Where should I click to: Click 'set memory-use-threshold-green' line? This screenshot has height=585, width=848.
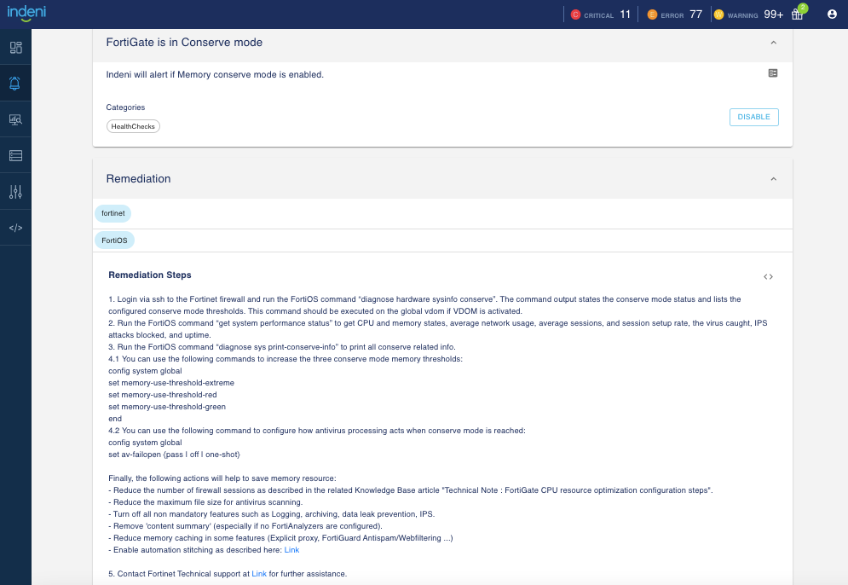coord(167,407)
